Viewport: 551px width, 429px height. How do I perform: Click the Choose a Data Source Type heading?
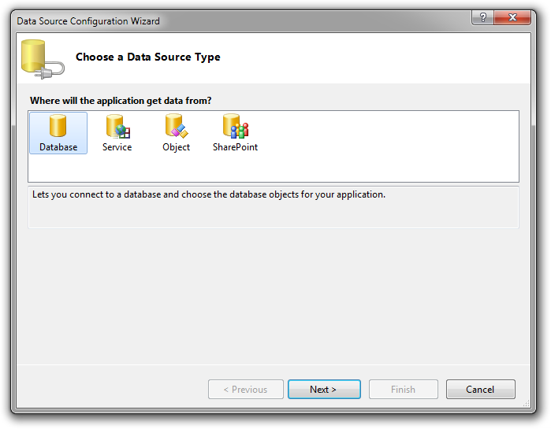coord(148,57)
